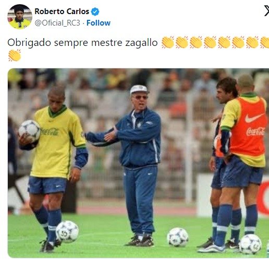Click the blue verified badge
This screenshot has height=262, width=269.
pos(95,11)
